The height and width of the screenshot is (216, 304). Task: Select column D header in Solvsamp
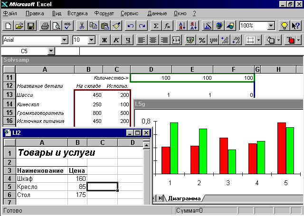(151, 69)
